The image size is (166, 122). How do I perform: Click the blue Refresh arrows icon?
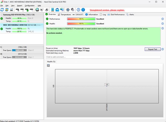tap(2, 10)
